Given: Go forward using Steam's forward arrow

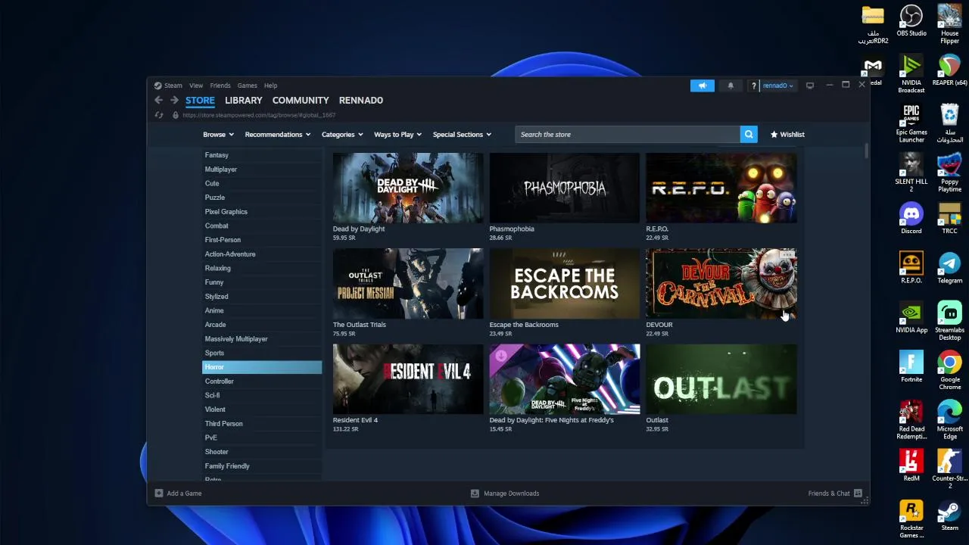Looking at the screenshot, I should [x=174, y=100].
